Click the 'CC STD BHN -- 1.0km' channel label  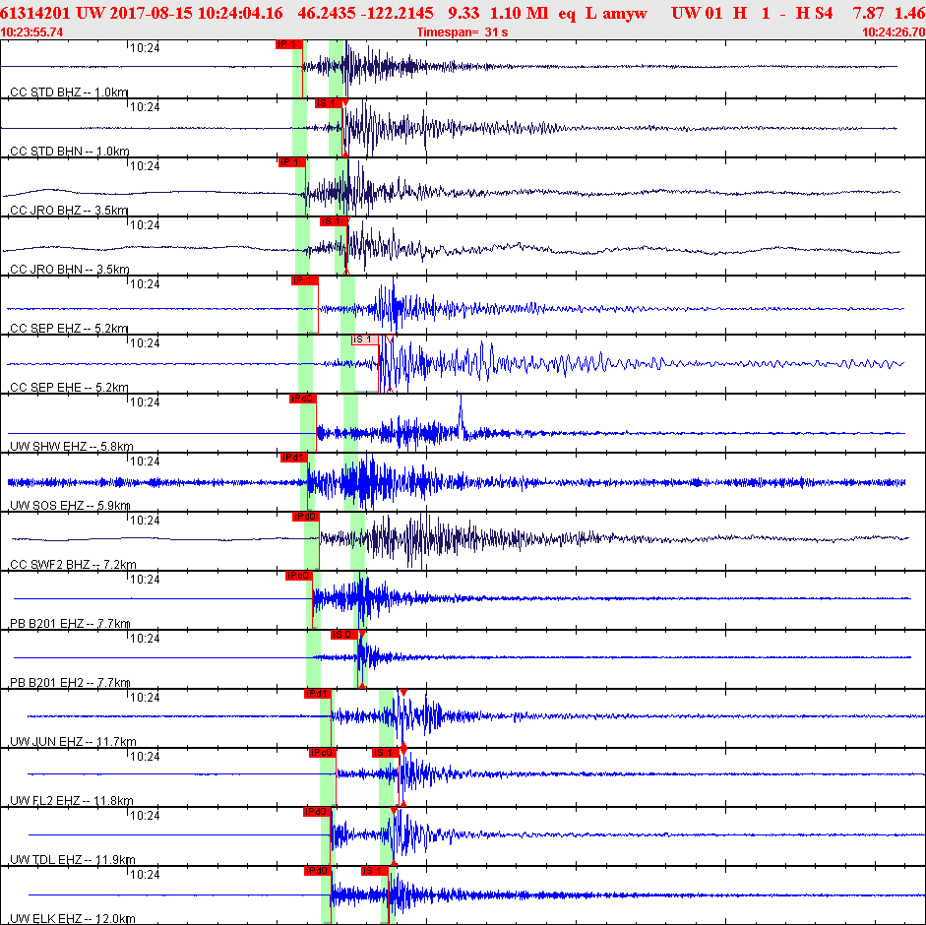[70, 152]
